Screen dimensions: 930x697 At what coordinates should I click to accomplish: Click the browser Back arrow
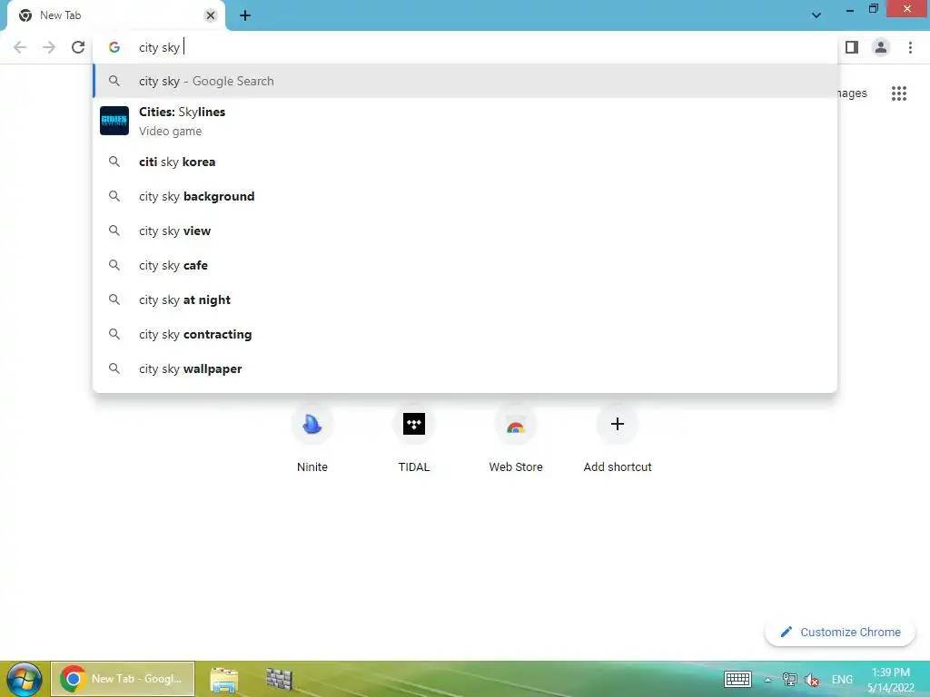(20, 47)
